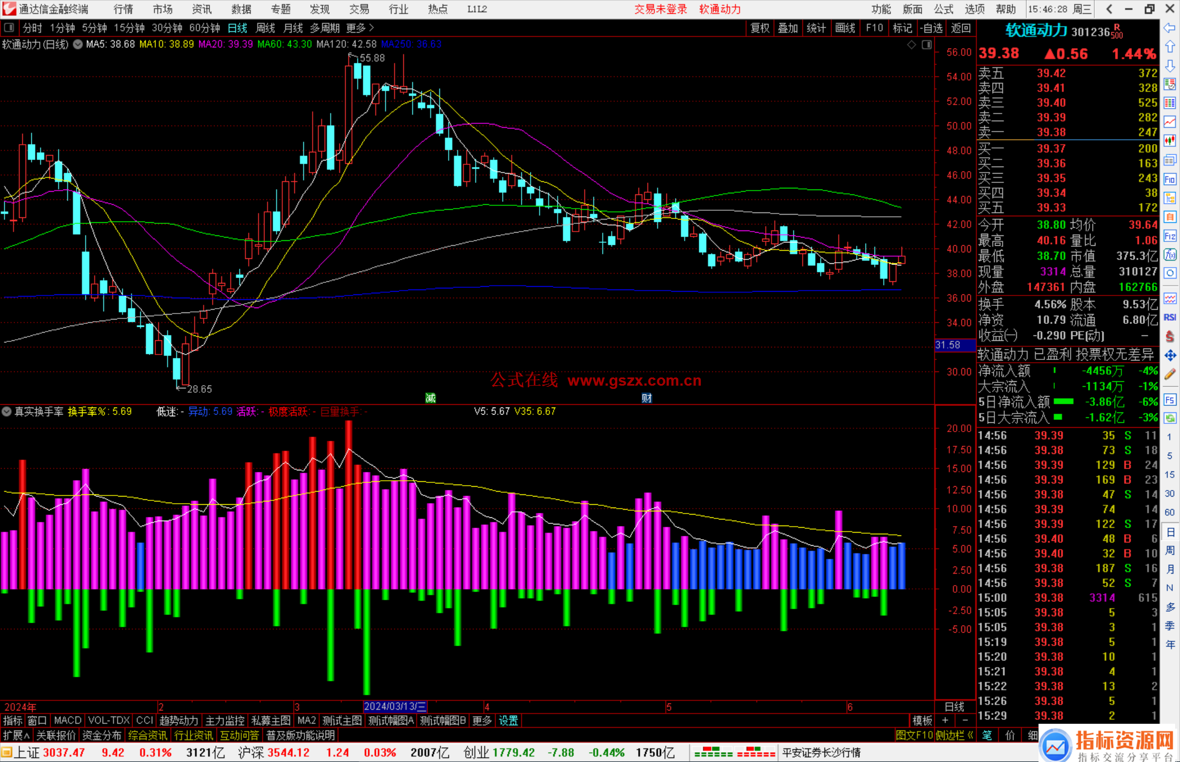1180x762 pixels.
Task: Click the 减 marker below price chart
Action: click(430, 398)
